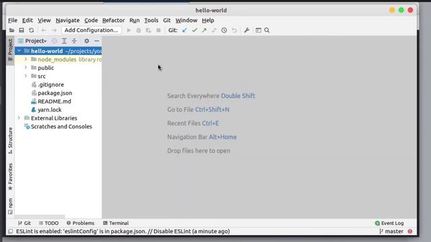Open the Tools menu
The image size is (431, 242).
[151, 20]
